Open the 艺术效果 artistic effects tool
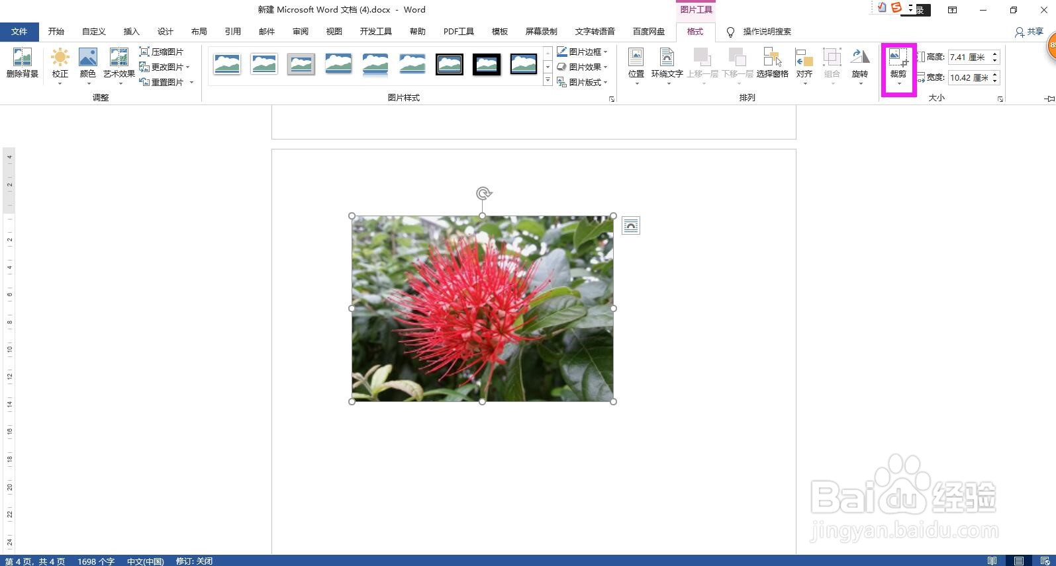The image size is (1056, 566). coord(119,65)
